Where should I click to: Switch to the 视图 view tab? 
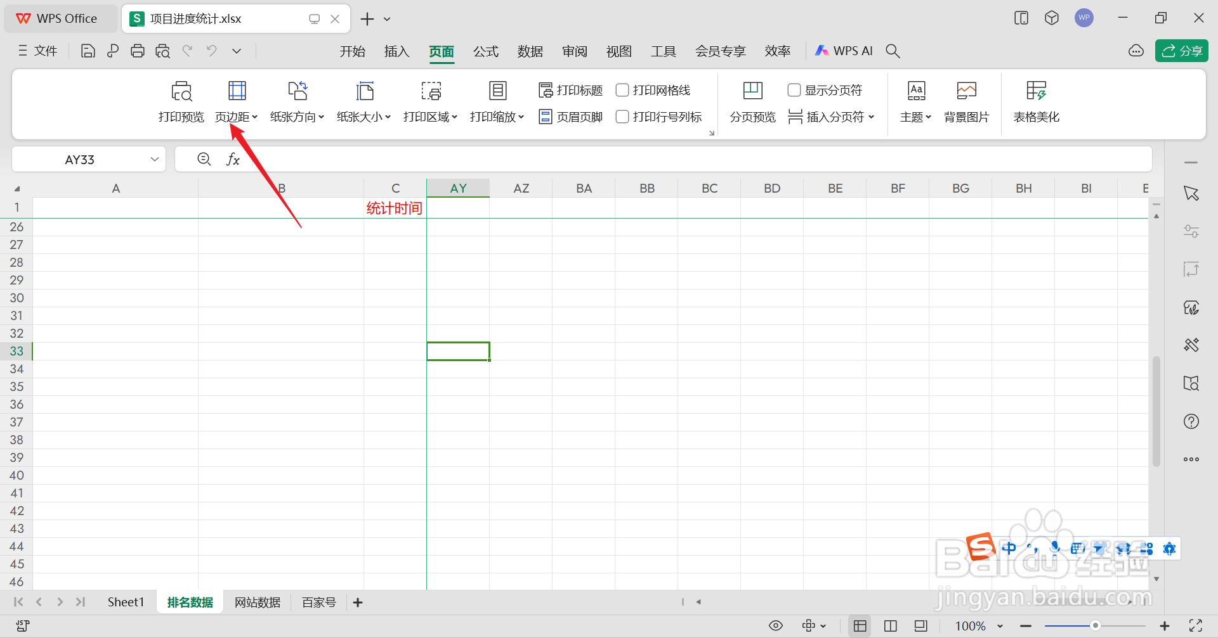tap(619, 51)
